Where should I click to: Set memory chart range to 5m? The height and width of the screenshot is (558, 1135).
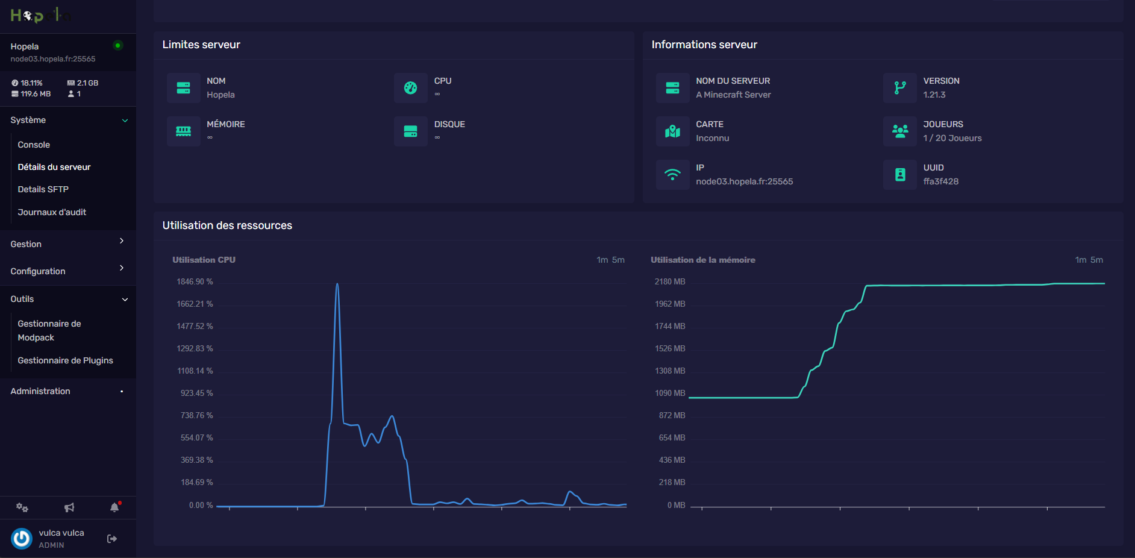(1097, 260)
